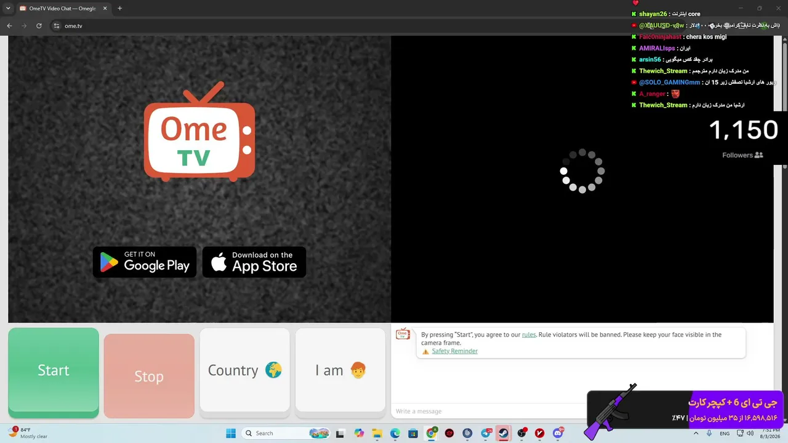The image size is (788, 443).
Task: Open Microsoft Edge from the taskbar
Action: pos(395,434)
